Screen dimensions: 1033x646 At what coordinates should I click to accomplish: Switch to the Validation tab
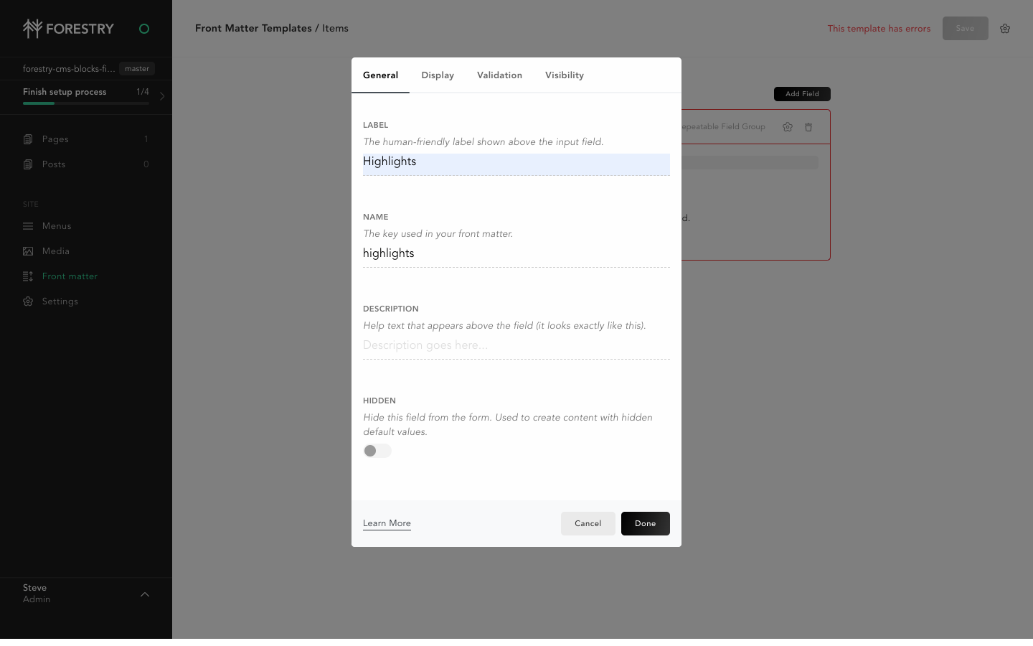coord(499,75)
